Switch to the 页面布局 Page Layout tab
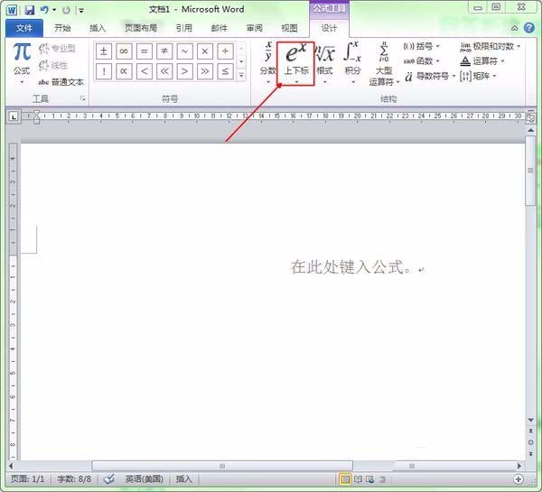Viewport: 542px width, 492px height. (141, 28)
